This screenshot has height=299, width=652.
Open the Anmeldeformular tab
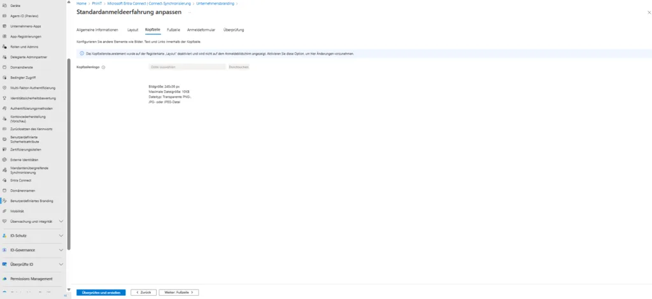(x=201, y=30)
